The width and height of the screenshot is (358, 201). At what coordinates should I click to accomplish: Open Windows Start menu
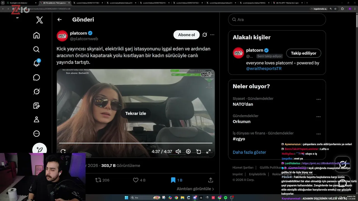(x=126, y=198)
